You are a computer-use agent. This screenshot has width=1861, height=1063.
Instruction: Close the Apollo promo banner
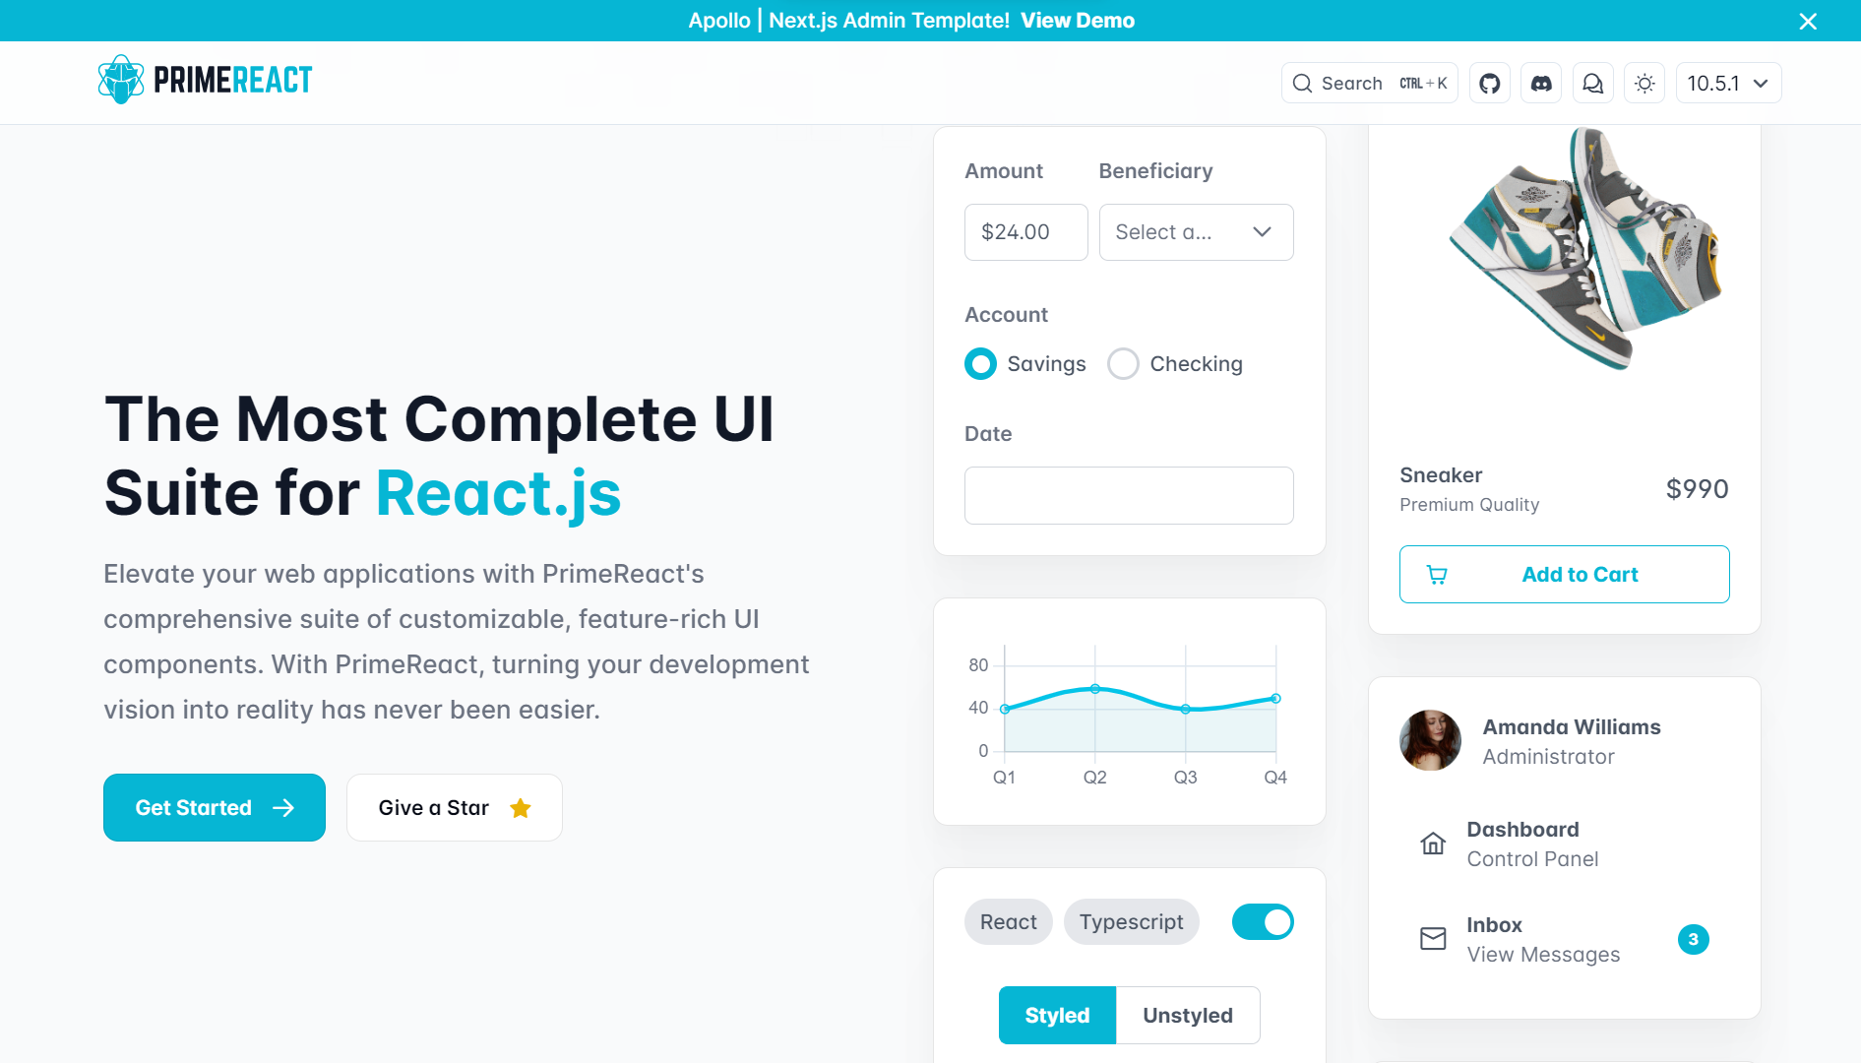click(x=1808, y=21)
